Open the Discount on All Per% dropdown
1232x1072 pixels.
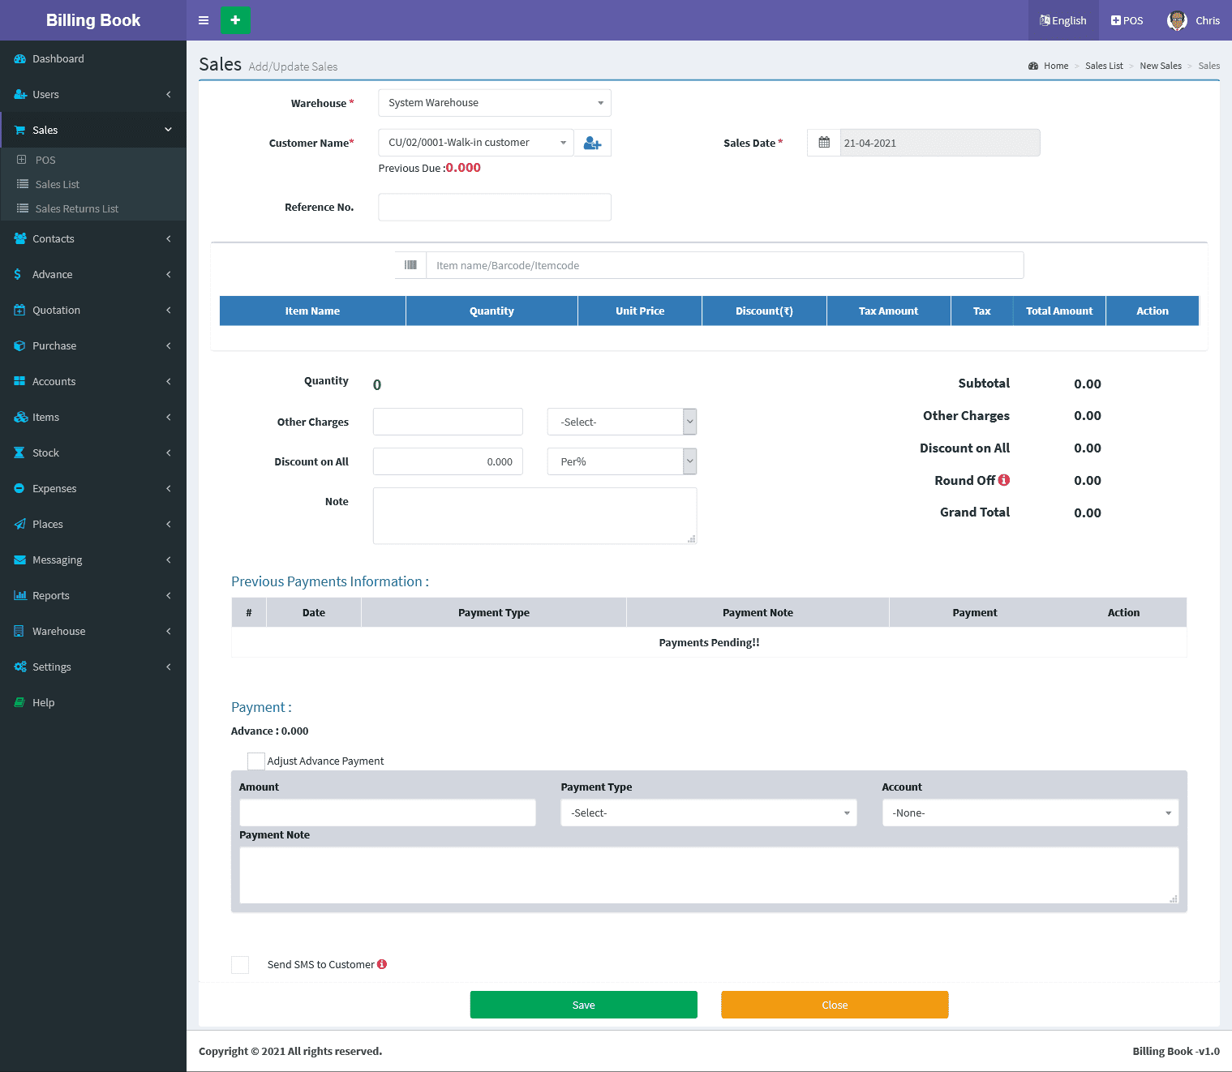point(621,461)
